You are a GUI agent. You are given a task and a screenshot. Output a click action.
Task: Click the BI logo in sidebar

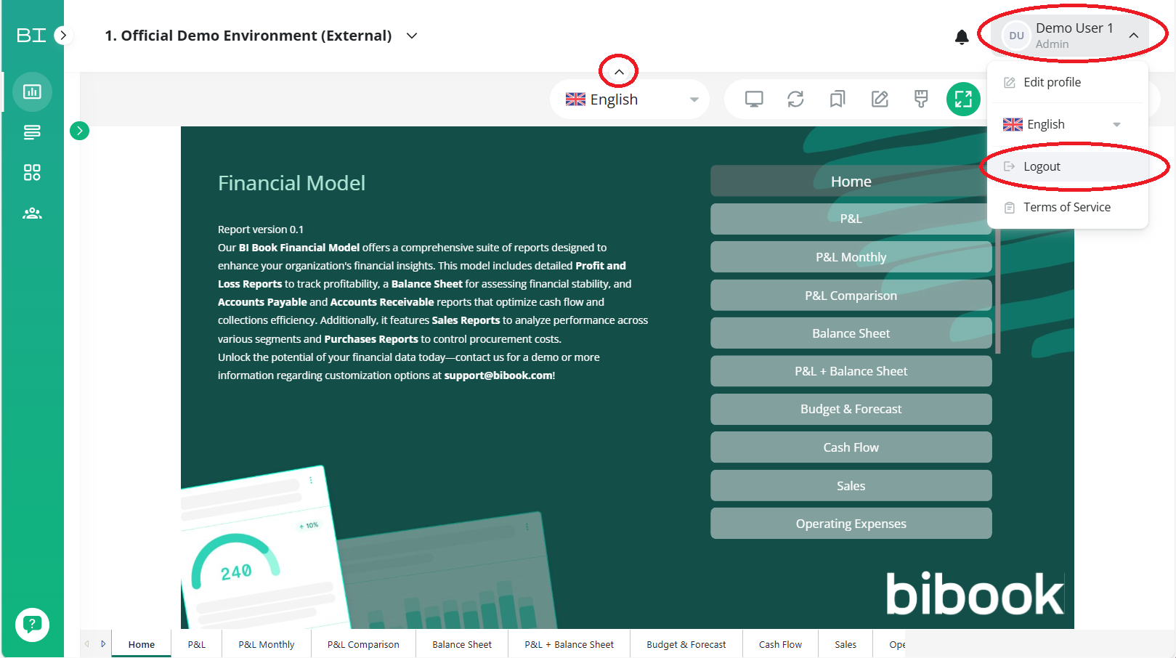[x=31, y=35]
